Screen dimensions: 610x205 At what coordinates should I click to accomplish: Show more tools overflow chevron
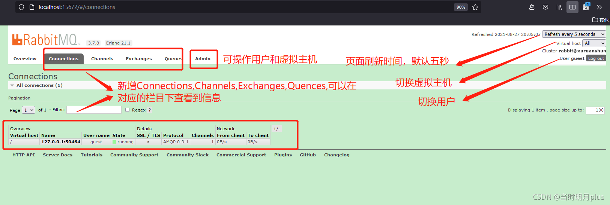click(599, 7)
